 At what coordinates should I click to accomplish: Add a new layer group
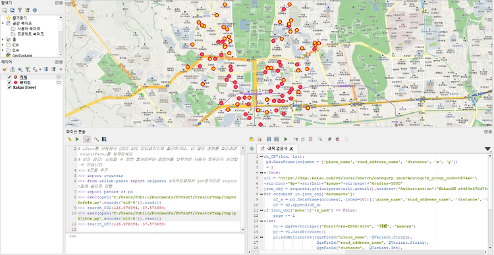pos(13,69)
